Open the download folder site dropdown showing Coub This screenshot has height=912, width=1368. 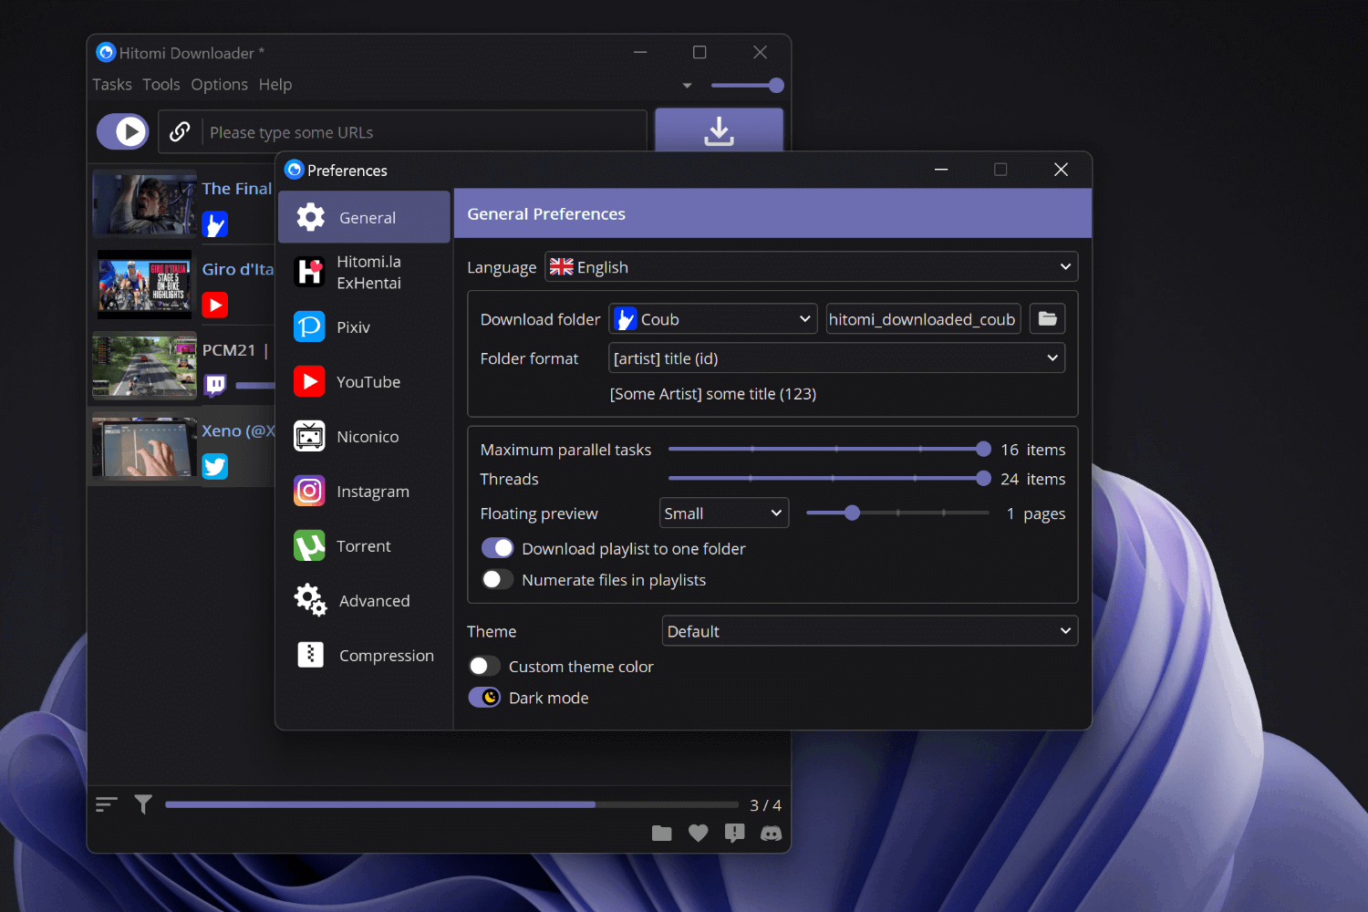tap(713, 319)
